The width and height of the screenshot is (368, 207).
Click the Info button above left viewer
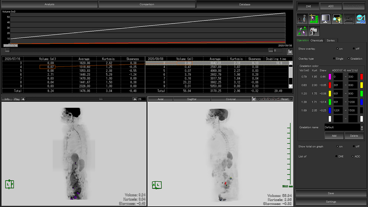click(7, 99)
